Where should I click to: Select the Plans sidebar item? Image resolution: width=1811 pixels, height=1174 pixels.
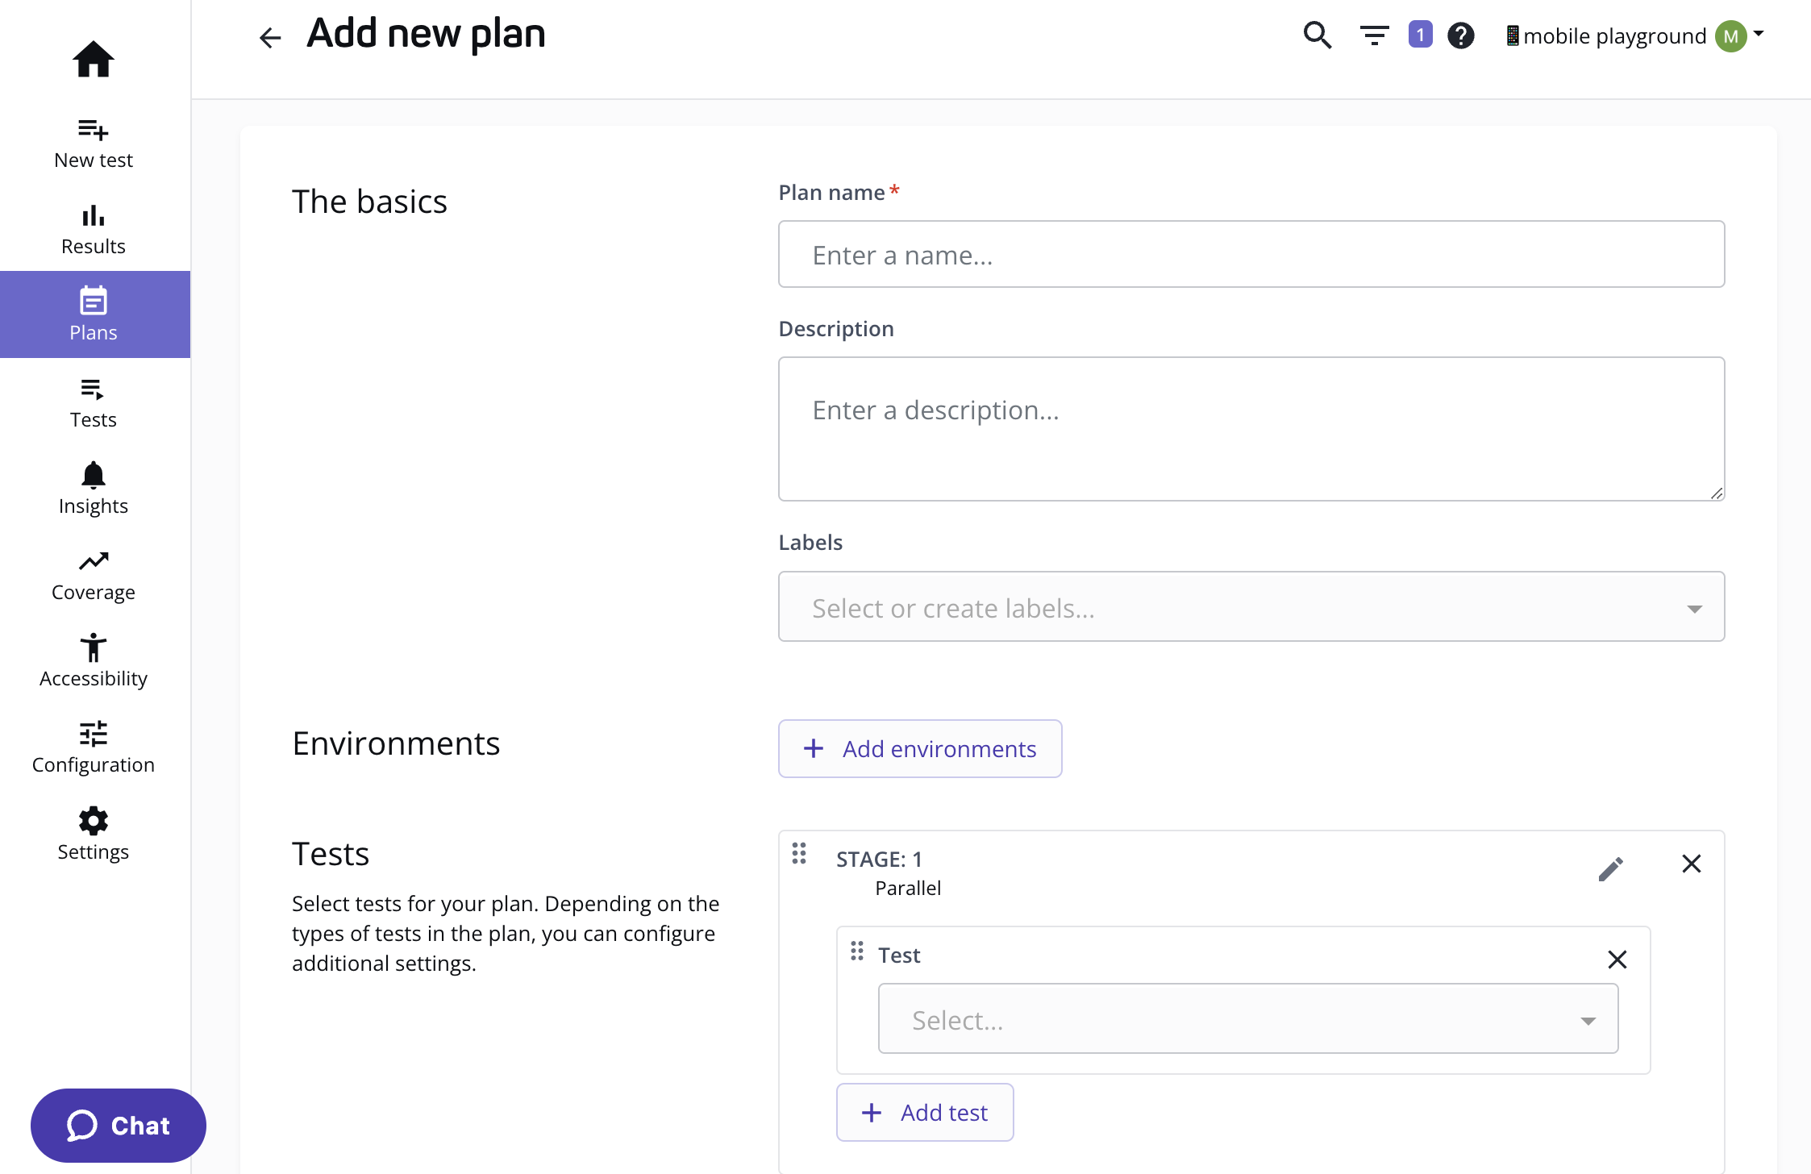94,314
